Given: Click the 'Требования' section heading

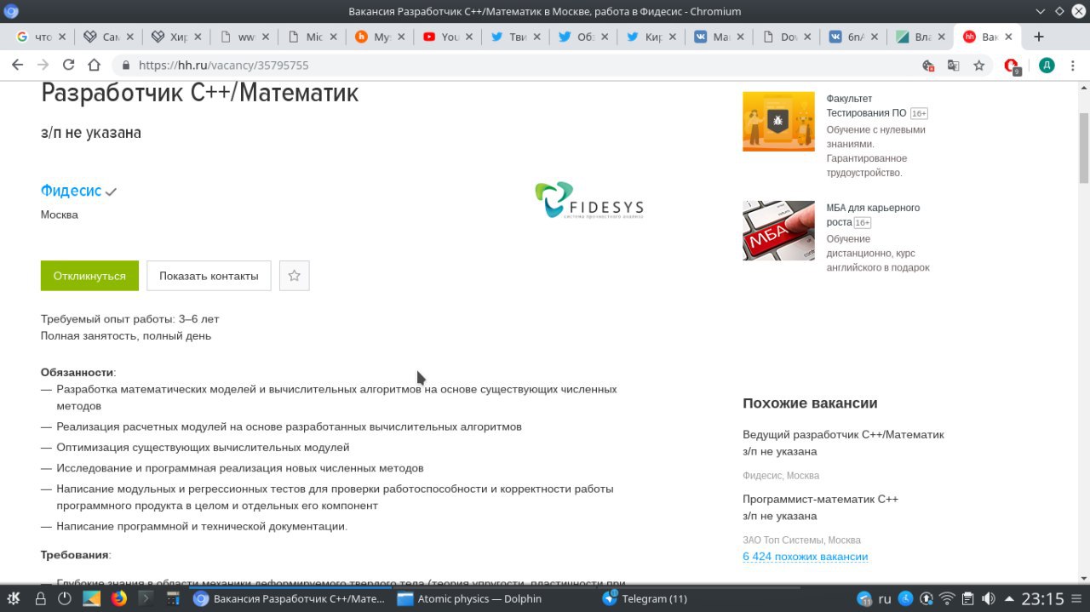Looking at the screenshot, I should click(x=74, y=555).
